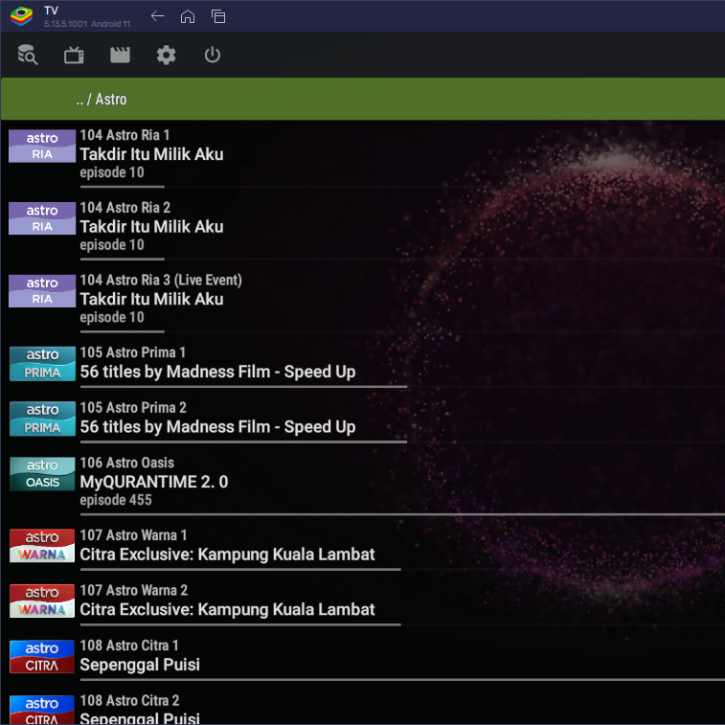Image resolution: width=725 pixels, height=725 pixels.
Task: Click Madness Film program under Astro Prima 1
Action: point(217,372)
